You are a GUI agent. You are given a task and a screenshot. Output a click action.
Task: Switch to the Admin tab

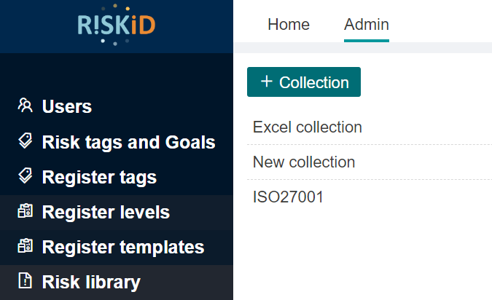tap(367, 25)
